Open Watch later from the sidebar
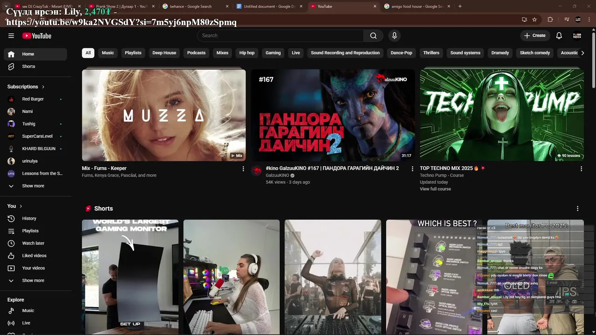This screenshot has height=335, width=596. [35, 243]
